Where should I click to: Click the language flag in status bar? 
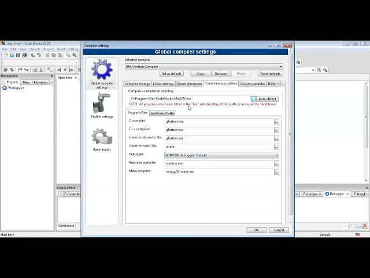click(358, 235)
